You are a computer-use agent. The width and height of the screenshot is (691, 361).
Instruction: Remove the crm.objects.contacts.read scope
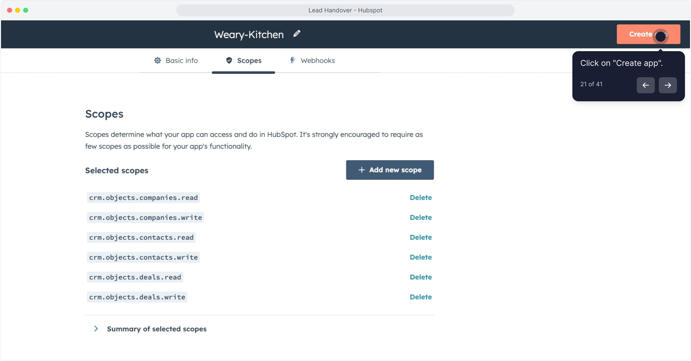pos(421,237)
